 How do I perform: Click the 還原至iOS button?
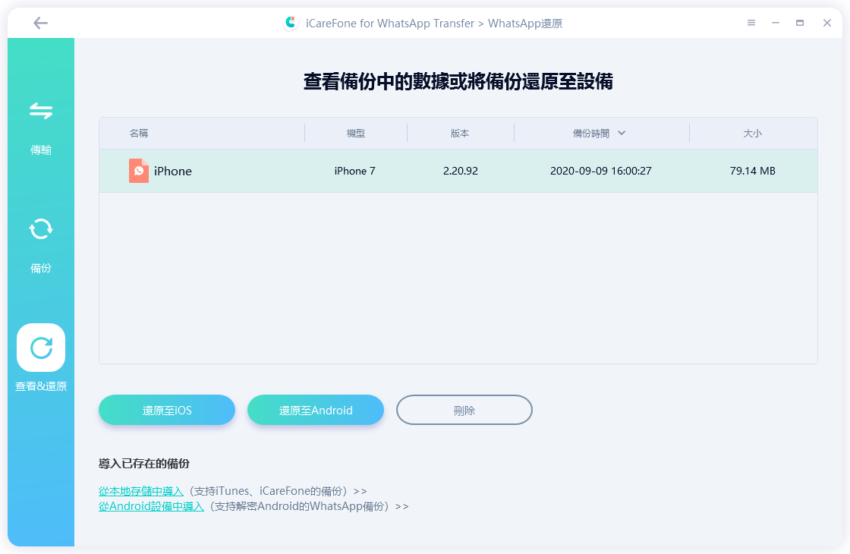[x=167, y=410]
